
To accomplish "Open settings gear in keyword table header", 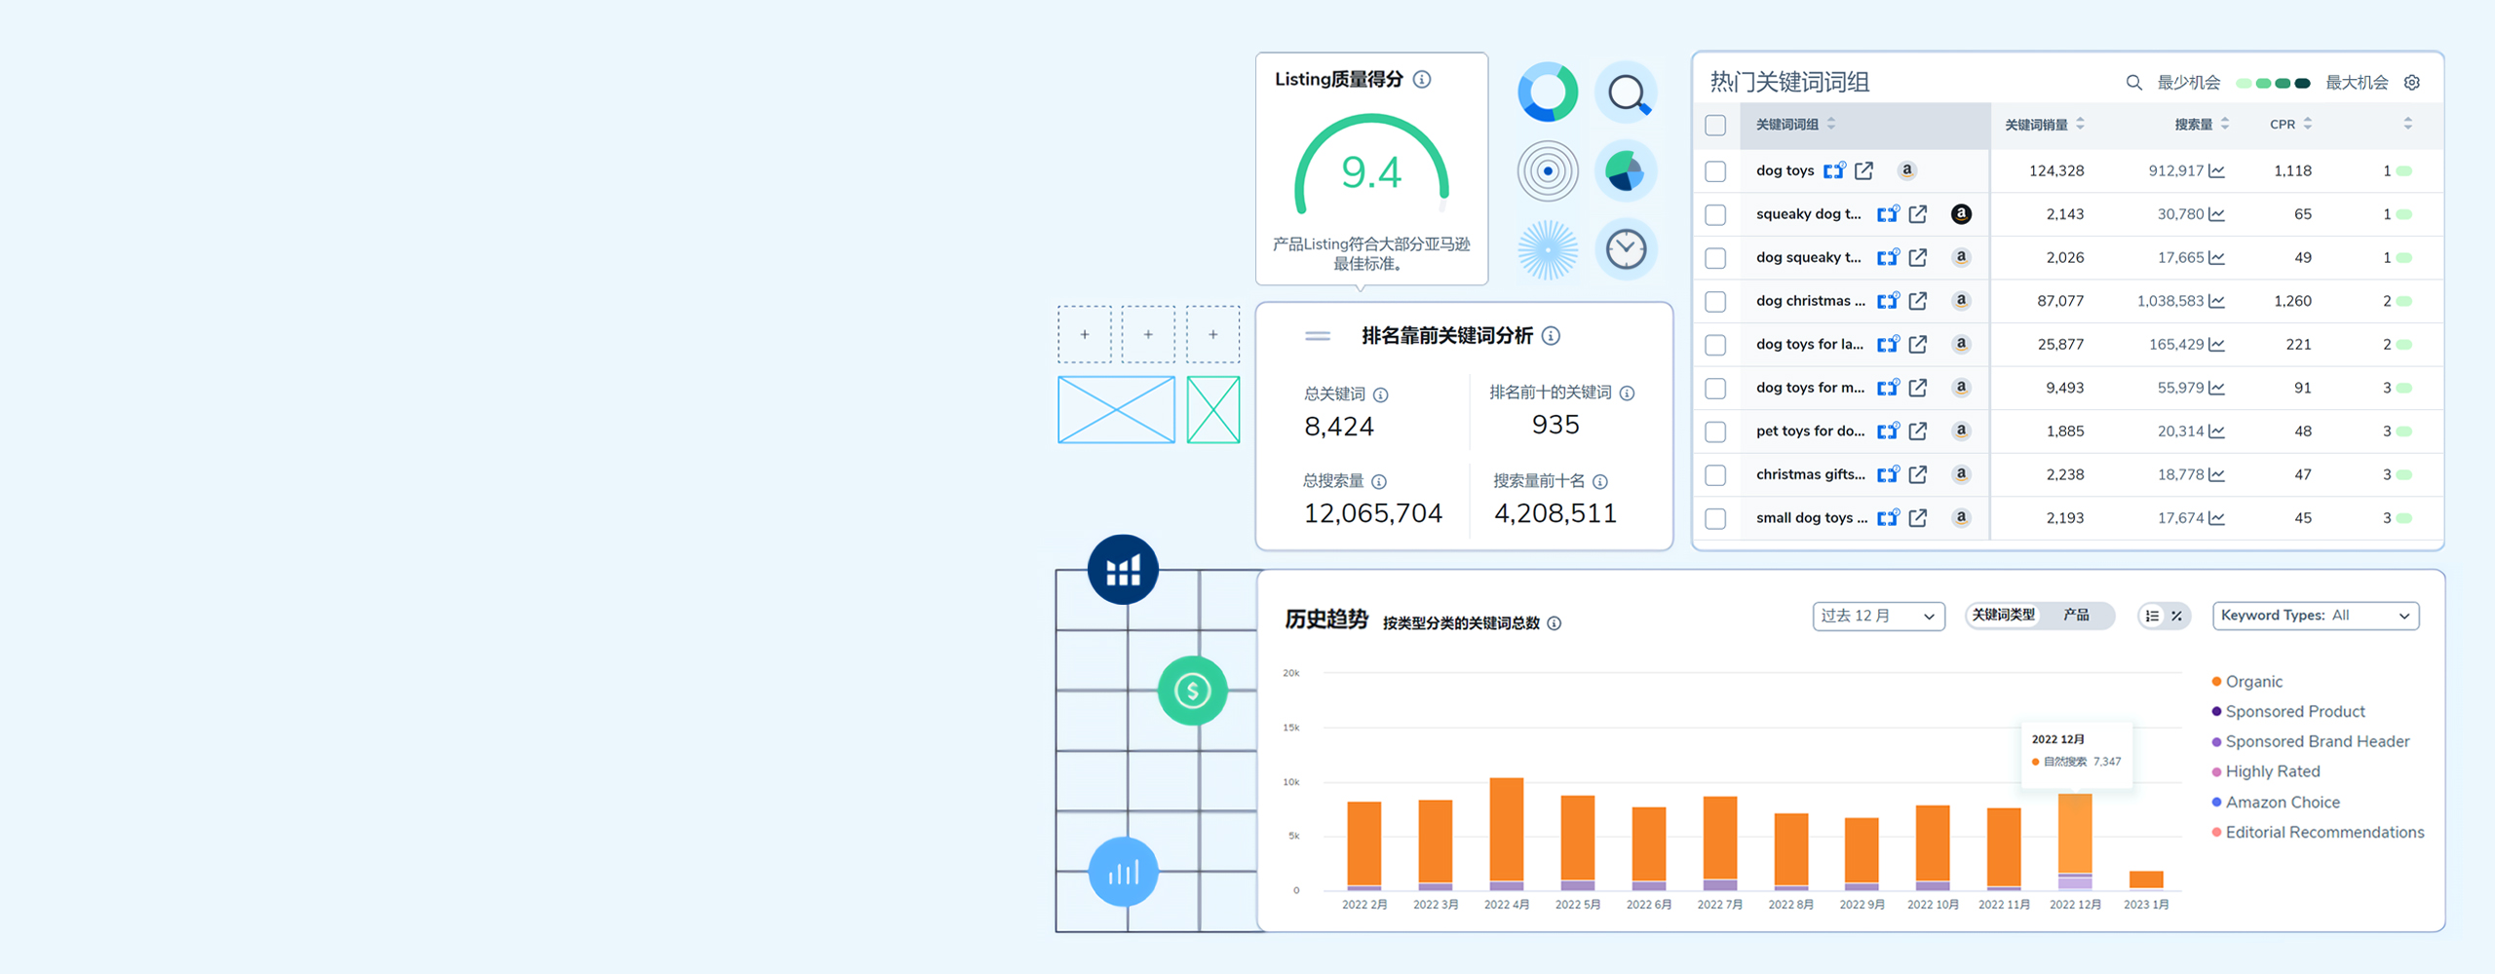I will pyautogui.click(x=2412, y=83).
